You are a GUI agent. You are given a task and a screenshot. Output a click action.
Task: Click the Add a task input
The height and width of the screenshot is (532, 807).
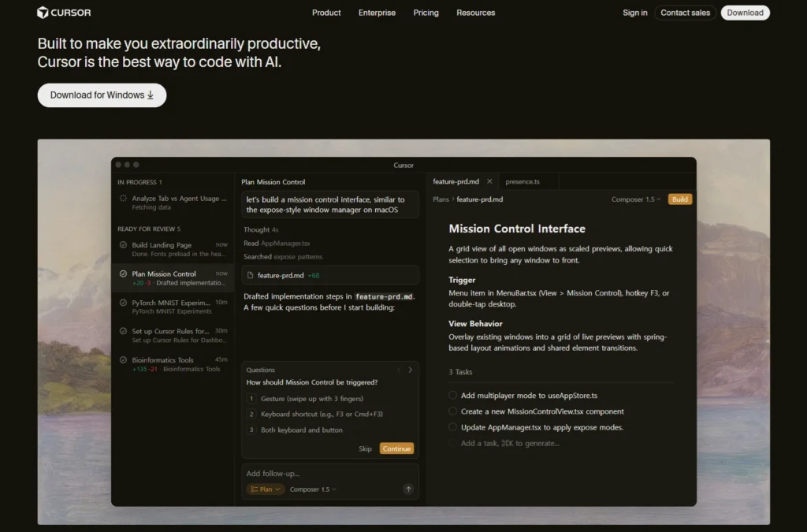point(510,443)
